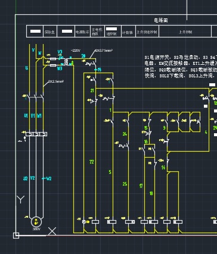Screen dimensions: 217x254
Task: Select the 电路图 title text
Action: (161, 20)
